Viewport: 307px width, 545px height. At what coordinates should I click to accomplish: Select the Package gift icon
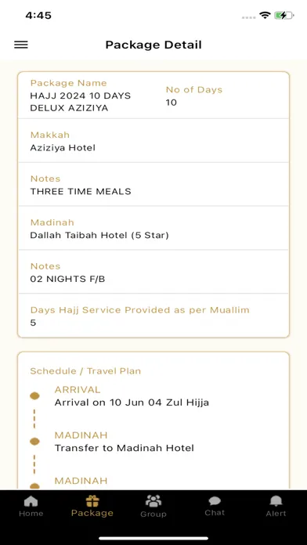tap(92, 501)
